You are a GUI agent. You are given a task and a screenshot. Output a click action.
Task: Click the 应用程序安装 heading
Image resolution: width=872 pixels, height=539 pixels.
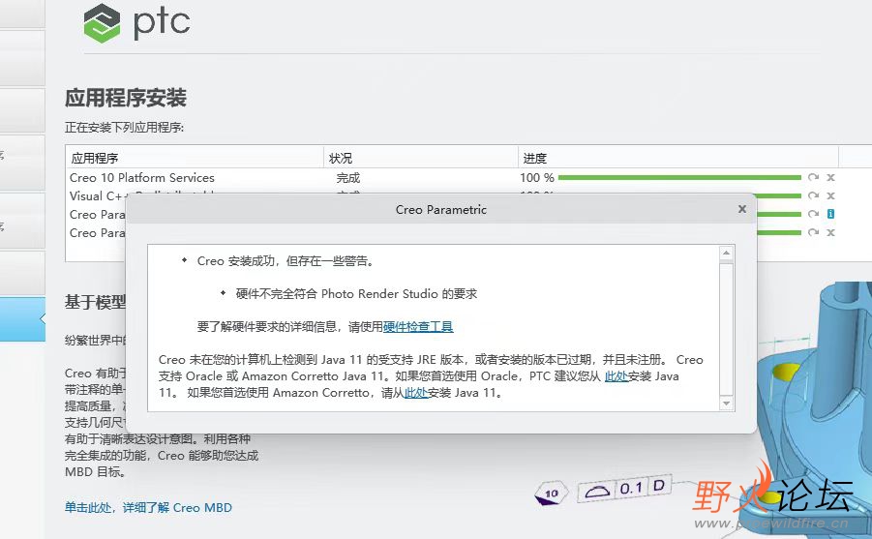(126, 98)
